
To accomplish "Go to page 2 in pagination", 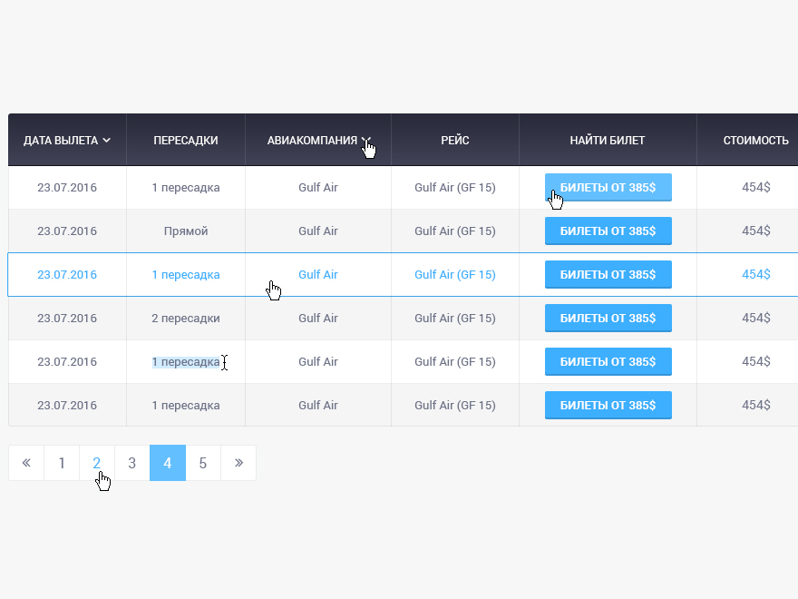I will pos(97,463).
